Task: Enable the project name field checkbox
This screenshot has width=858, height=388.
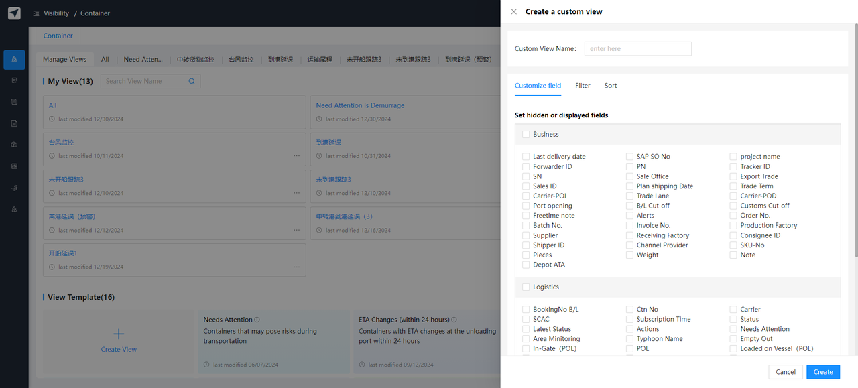Action: [x=733, y=157]
